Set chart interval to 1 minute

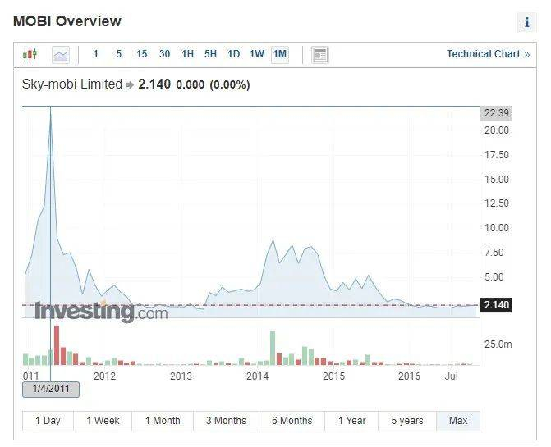(95, 54)
